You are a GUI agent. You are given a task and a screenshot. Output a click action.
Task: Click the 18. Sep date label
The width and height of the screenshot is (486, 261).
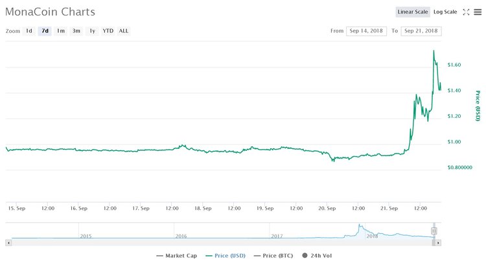(203, 209)
